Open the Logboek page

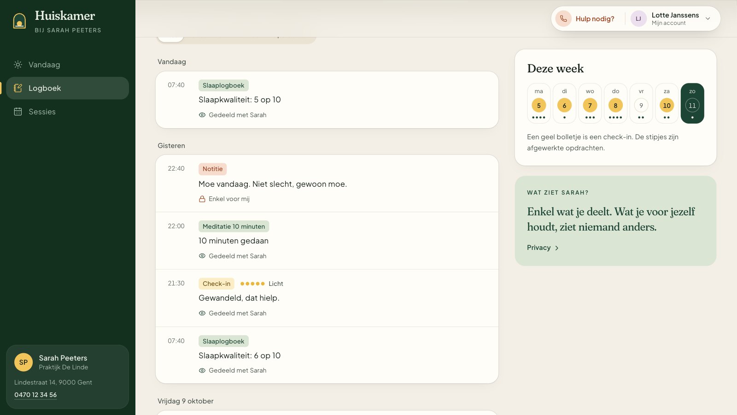coord(68,88)
